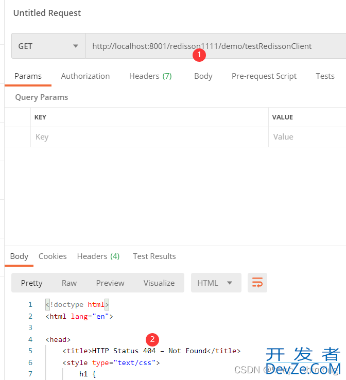Open the response Cookies tab
This screenshot has width=346, height=380.
point(53,256)
